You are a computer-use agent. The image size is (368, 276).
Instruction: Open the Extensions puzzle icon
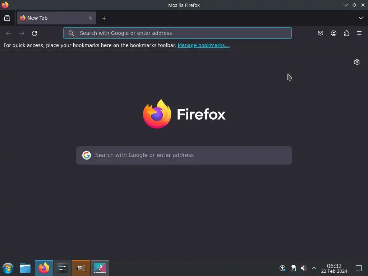coord(346,33)
